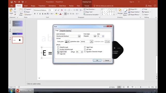Tick the Superscript checkbox
Screen dimensions: 166x93
click(58, 52)
